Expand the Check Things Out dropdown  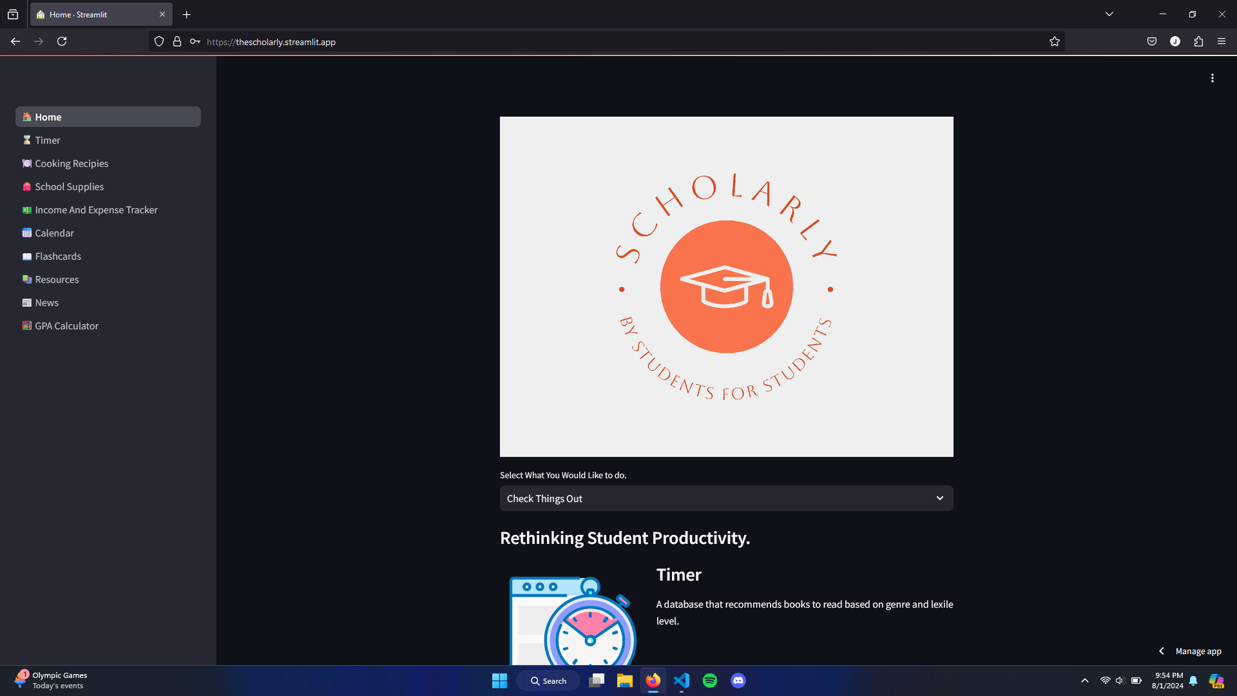pyautogui.click(x=726, y=499)
